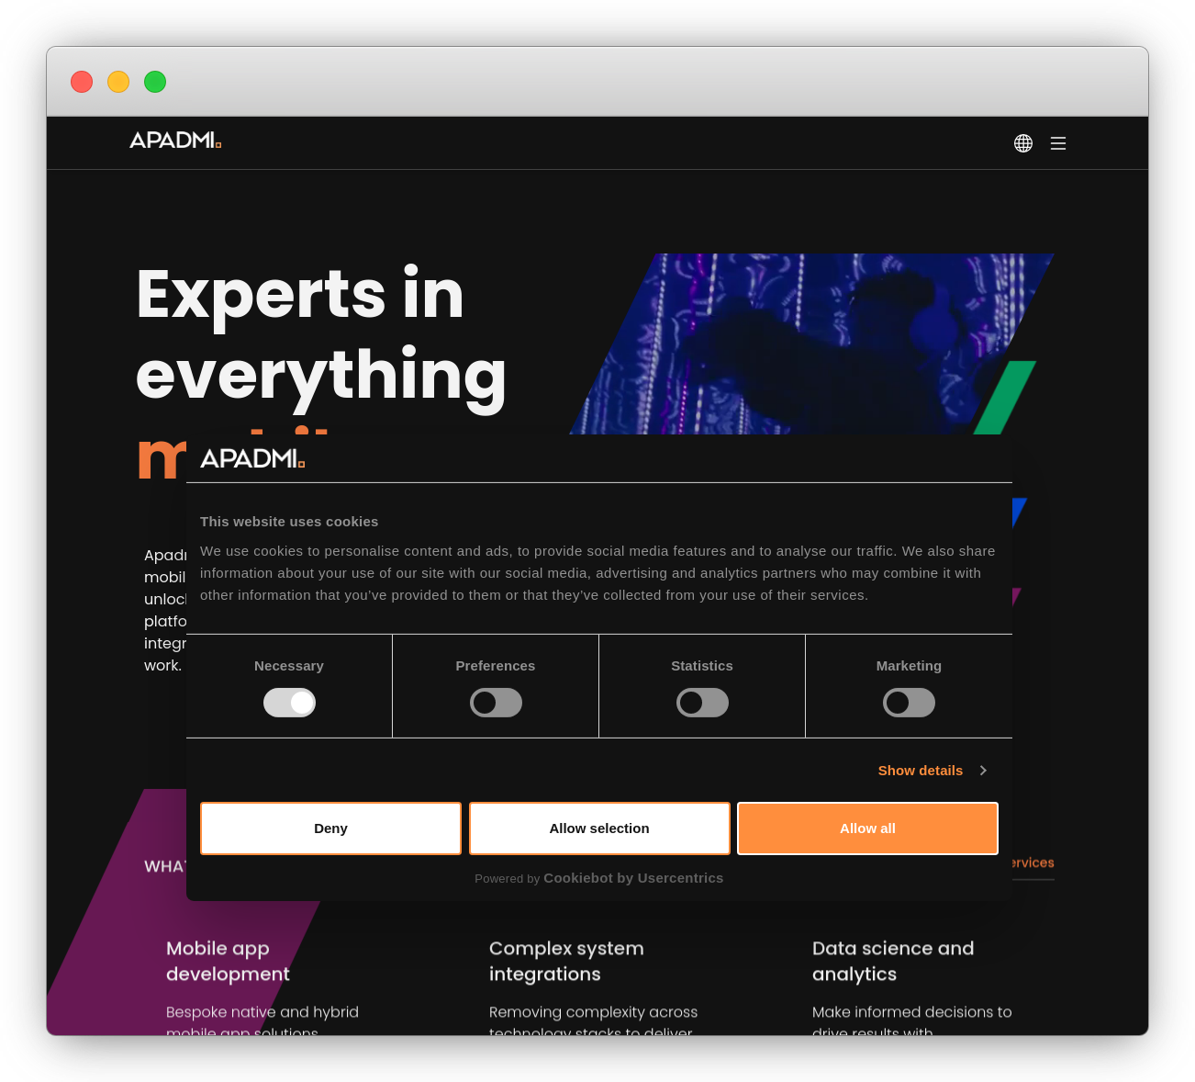Open the Complex system integrations heading
Image resolution: width=1195 pixels, height=1082 pixels.
click(x=566, y=961)
